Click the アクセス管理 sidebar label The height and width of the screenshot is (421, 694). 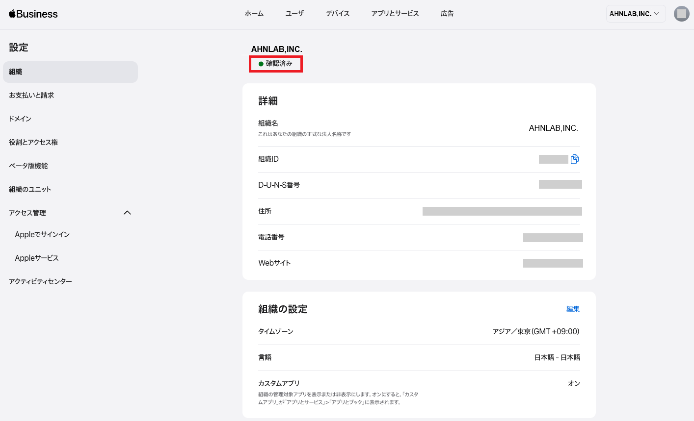pyautogui.click(x=27, y=213)
